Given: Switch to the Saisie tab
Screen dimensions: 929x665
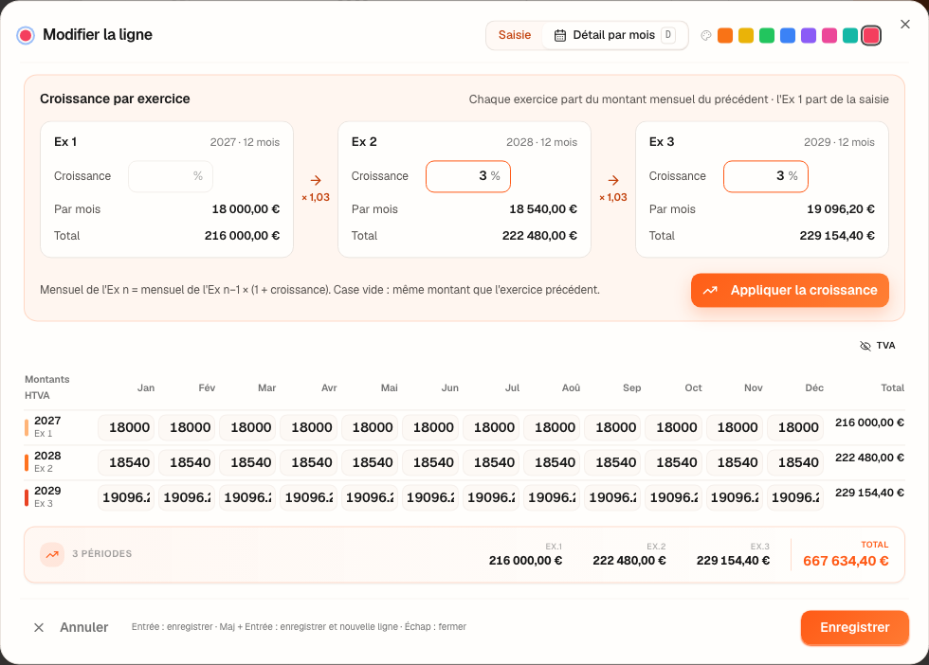Looking at the screenshot, I should click(x=514, y=36).
